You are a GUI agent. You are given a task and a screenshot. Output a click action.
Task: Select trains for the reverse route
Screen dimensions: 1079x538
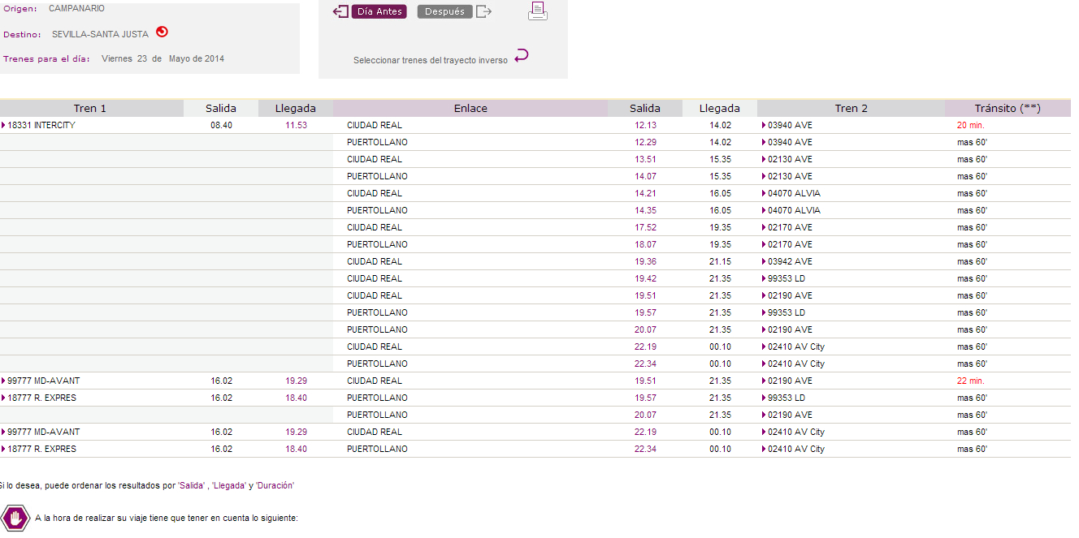[x=431, y=61]
